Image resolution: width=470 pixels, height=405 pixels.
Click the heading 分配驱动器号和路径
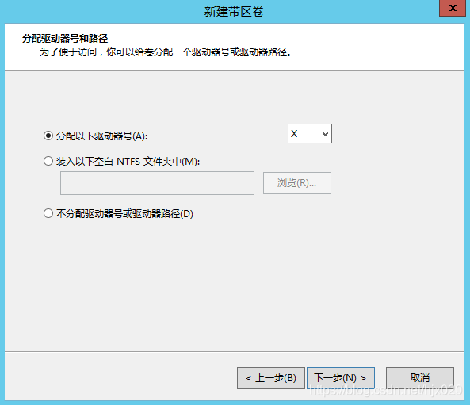coord(65,39)
